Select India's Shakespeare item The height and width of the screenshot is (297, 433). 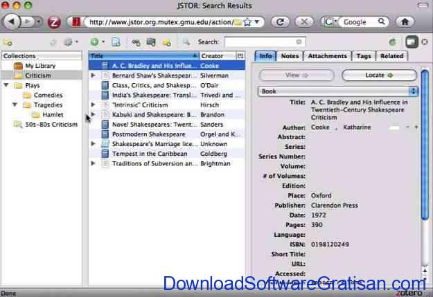166,95
